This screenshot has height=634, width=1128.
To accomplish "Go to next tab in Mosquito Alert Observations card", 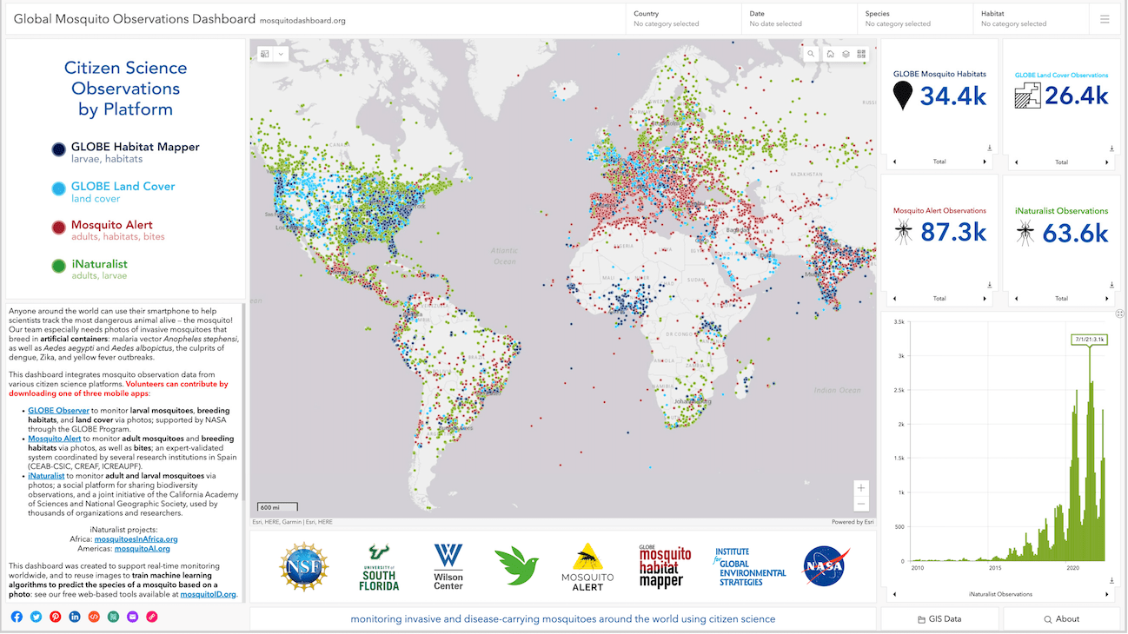I will pos(985,299).
